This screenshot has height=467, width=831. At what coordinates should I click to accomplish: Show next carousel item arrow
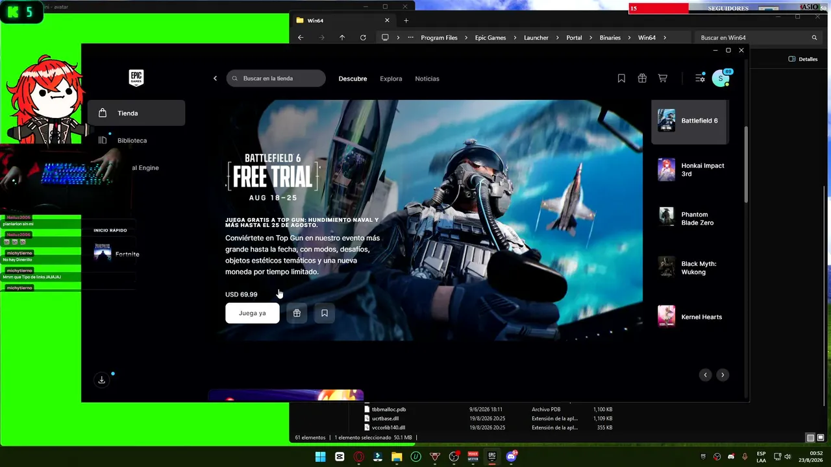[722, 375]
